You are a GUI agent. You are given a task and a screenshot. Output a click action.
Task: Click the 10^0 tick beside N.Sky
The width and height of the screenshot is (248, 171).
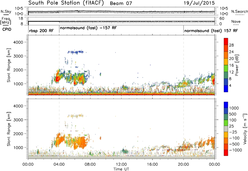tap(19, 14)
